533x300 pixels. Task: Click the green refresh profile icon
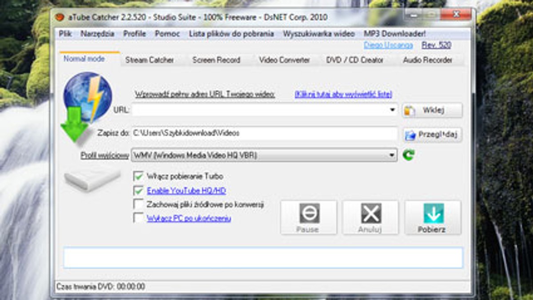(x=408, y=155)
